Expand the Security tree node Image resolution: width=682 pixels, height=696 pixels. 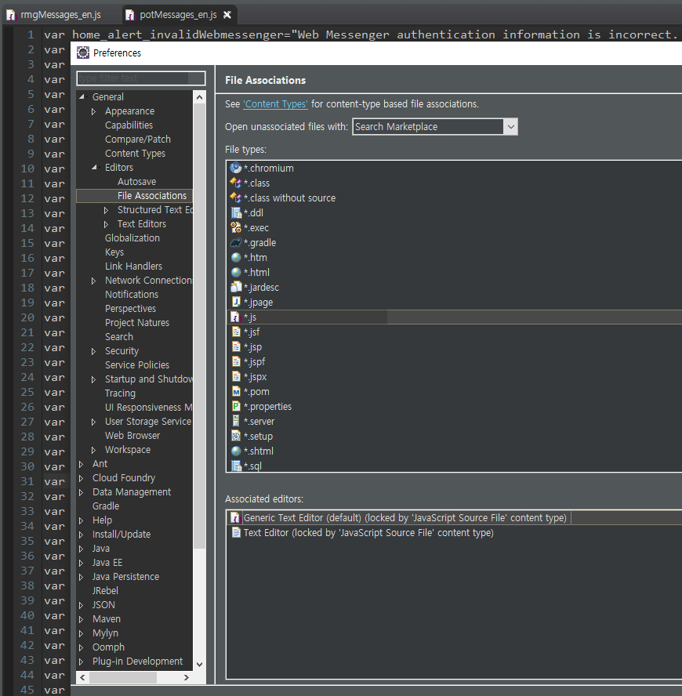[94, 351]
